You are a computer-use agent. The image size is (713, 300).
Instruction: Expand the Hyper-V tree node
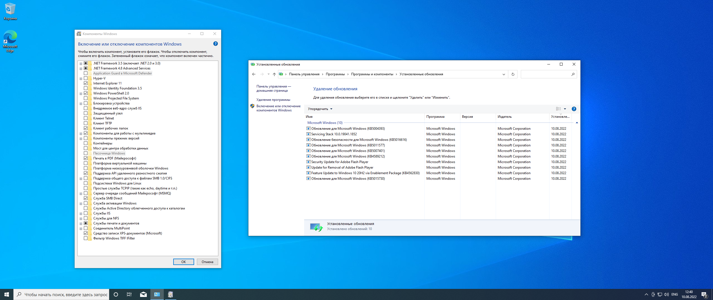[x=81, y=79]
